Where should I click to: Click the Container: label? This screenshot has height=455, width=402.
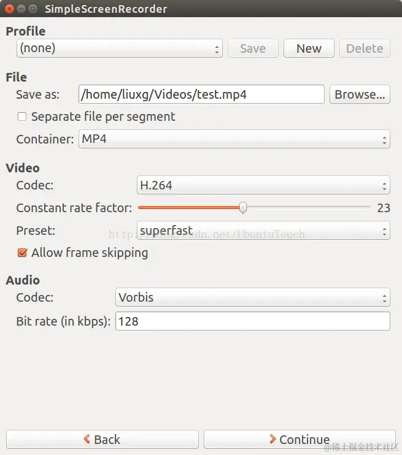tap(45, 139)
